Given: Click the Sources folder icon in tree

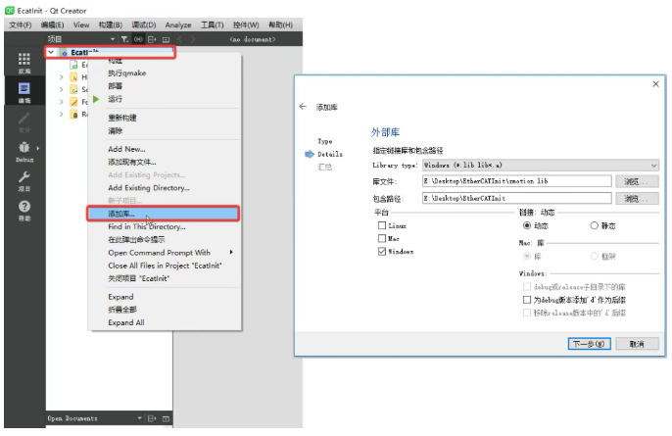Looking at the screenshot, I should pos(73,89).
